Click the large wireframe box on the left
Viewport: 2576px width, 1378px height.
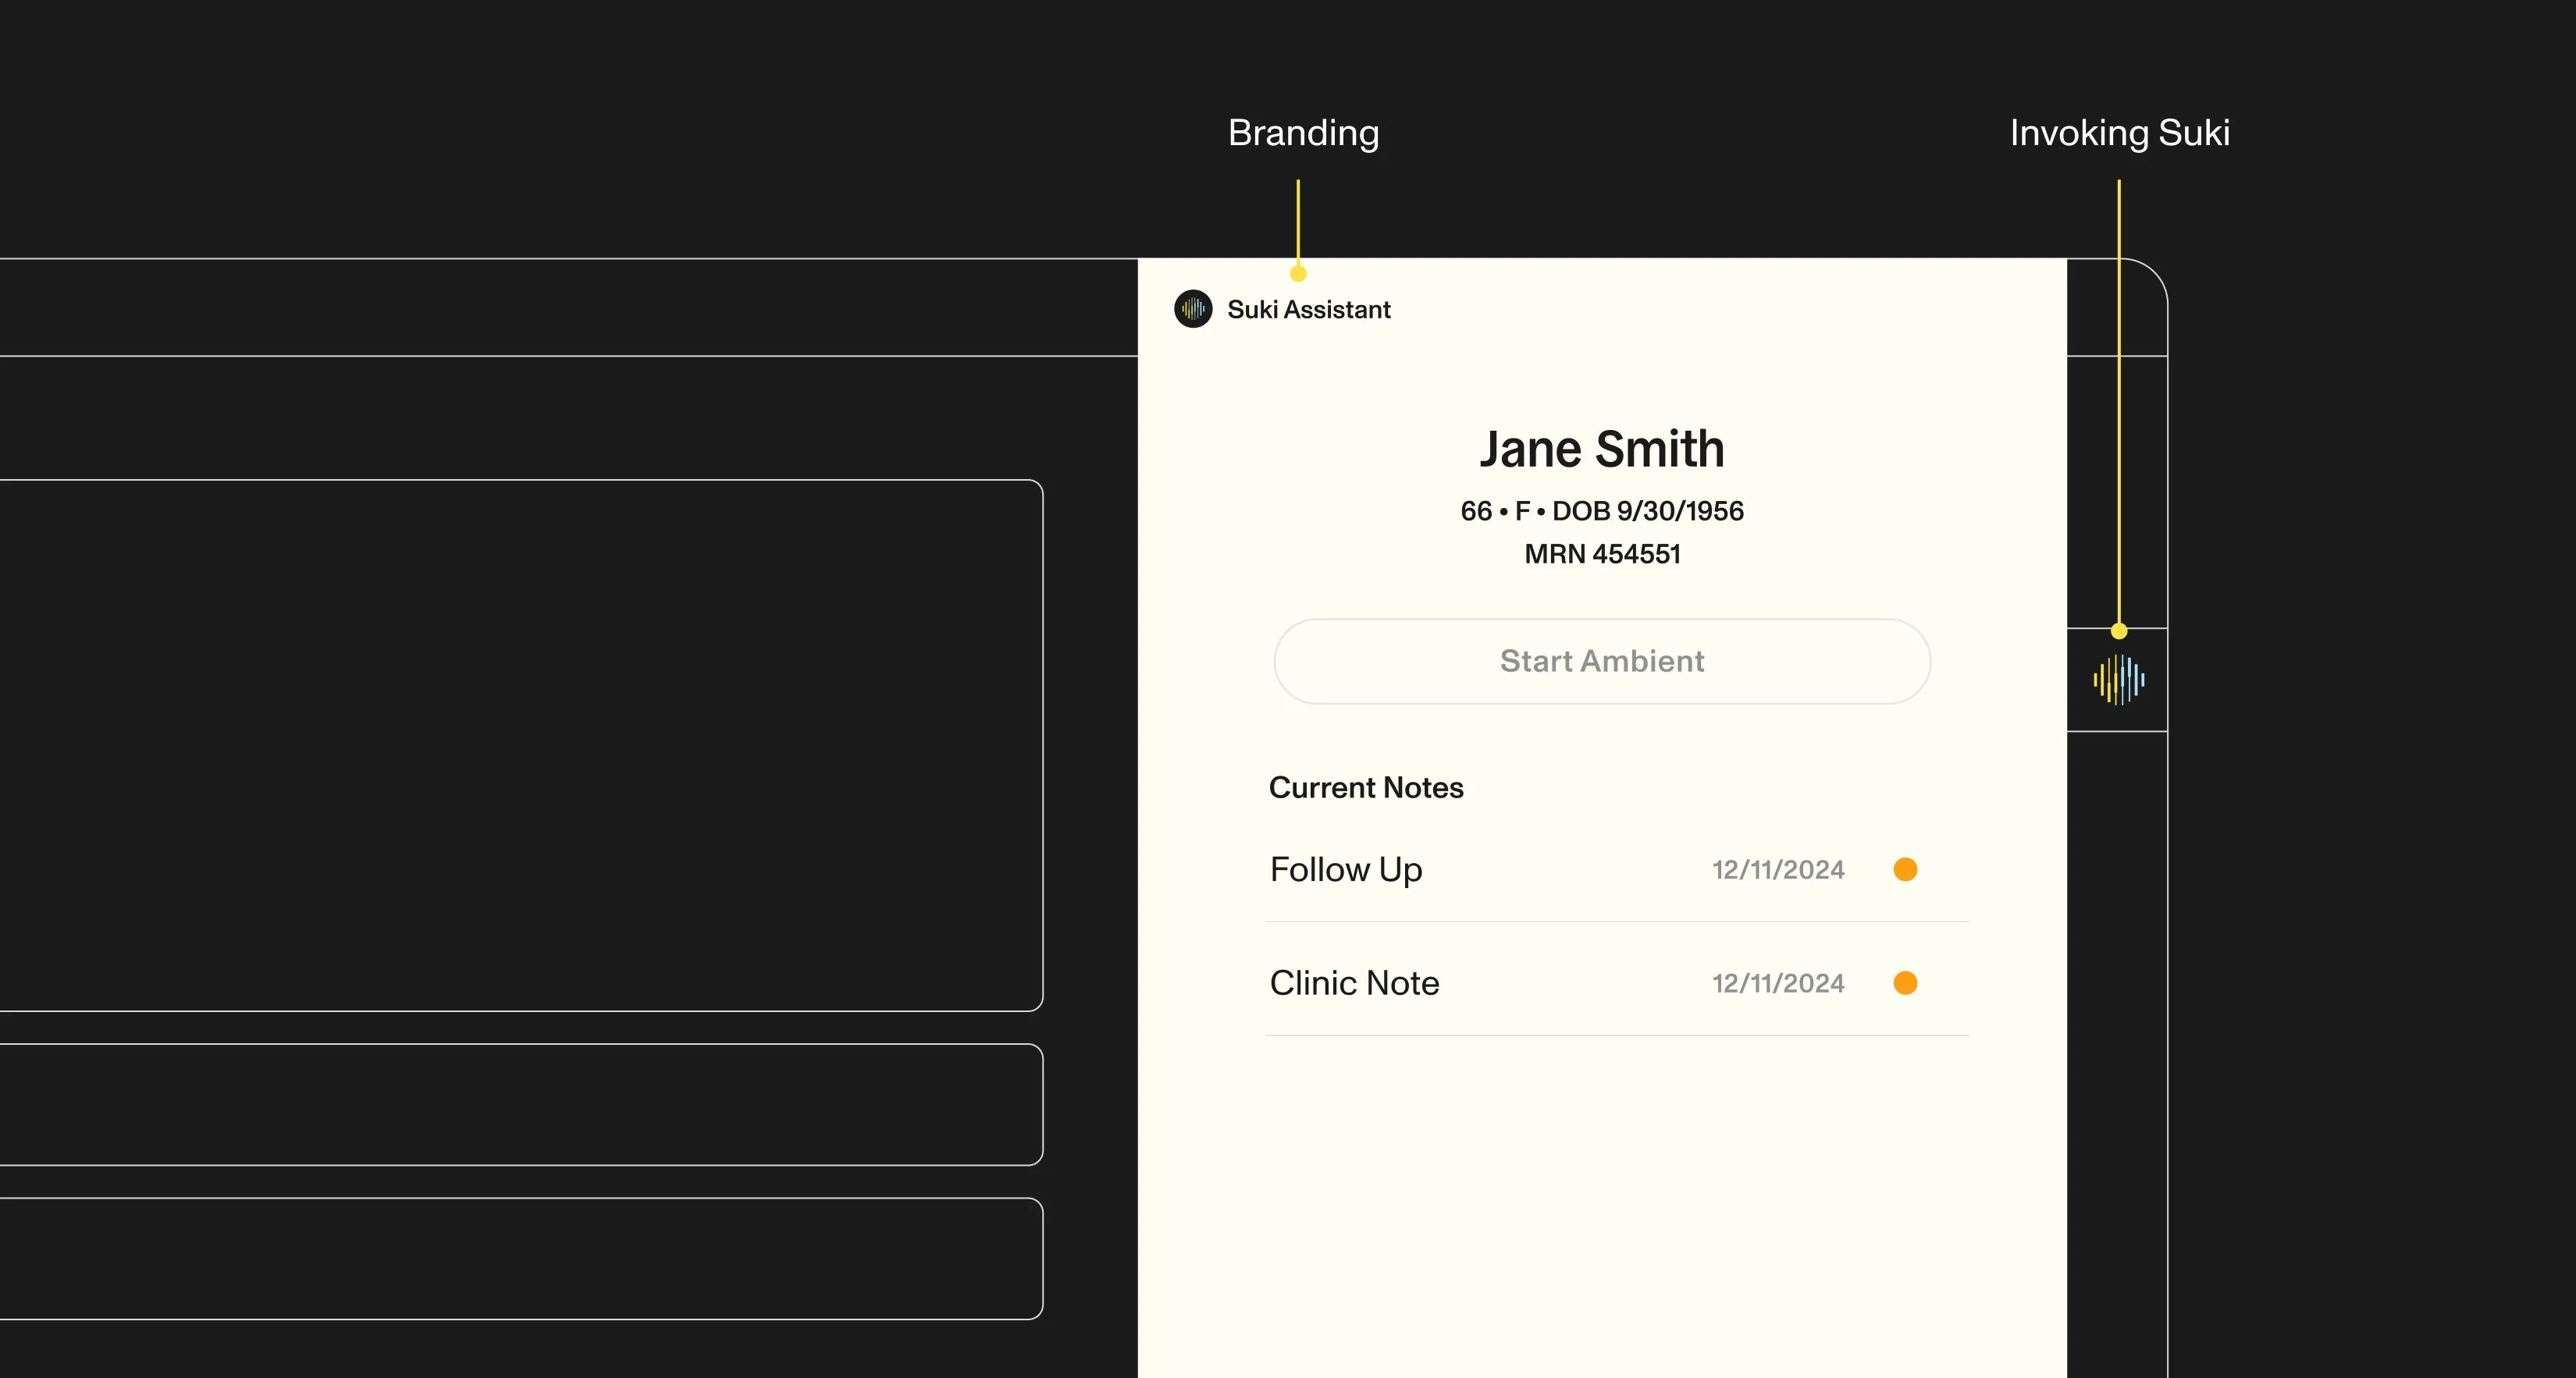pos(520,744)
